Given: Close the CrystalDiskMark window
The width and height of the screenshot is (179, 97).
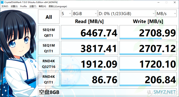Looking at the screenshot, I should pyautogui.click(x=175, y=2).
